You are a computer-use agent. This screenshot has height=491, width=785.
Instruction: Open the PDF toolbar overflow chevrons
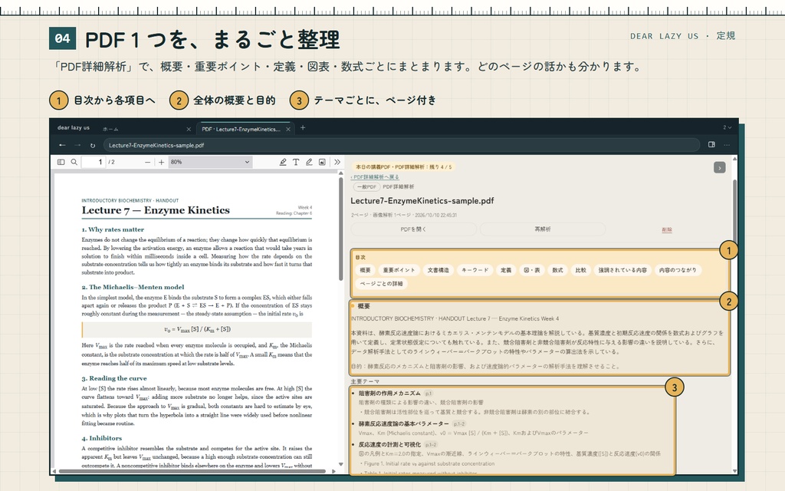point(337,162)
